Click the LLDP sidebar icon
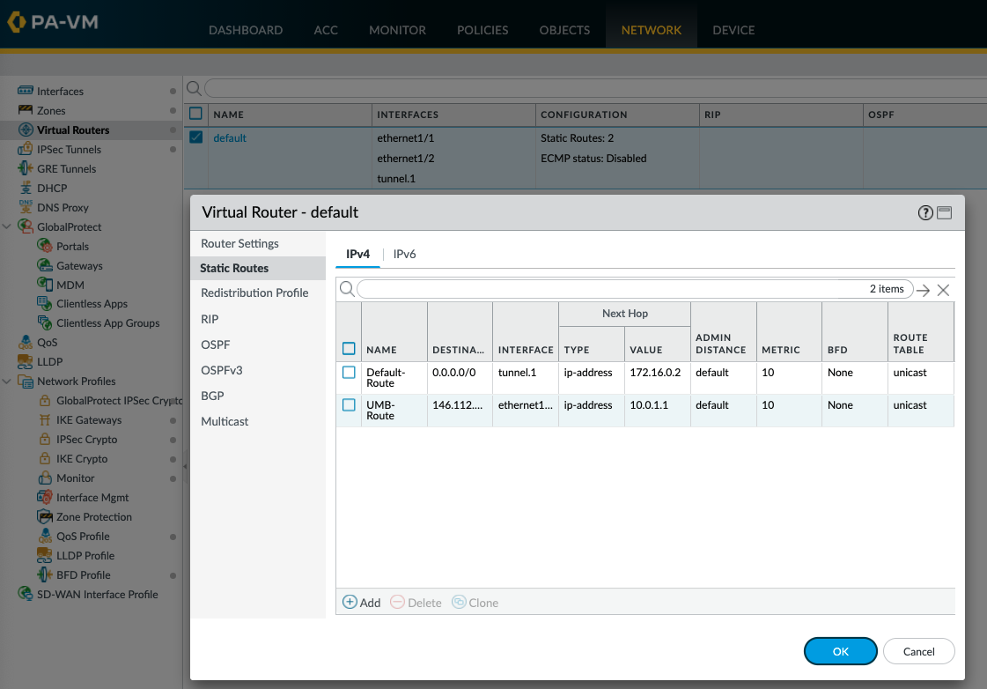Viewport: 987px width, 689px height. point(26,361)
